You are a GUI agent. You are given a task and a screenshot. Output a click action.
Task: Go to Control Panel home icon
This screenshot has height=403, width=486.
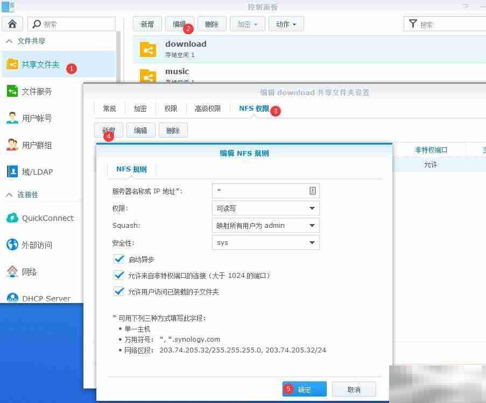(12, 24)
